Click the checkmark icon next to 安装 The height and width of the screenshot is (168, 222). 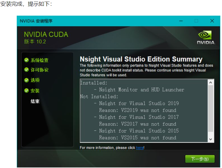pyautogui.click(x=26, y=91)
